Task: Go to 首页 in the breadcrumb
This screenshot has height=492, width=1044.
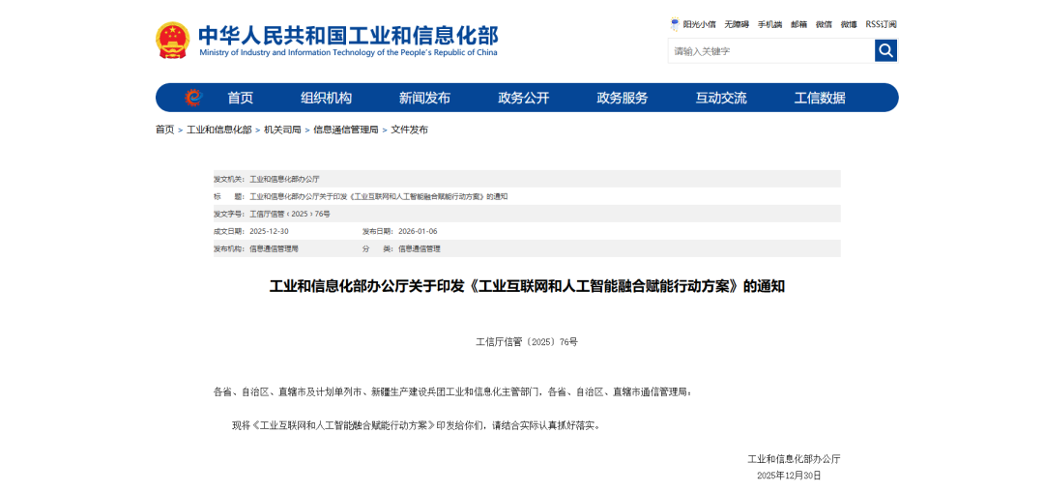Action: point(165,130)
